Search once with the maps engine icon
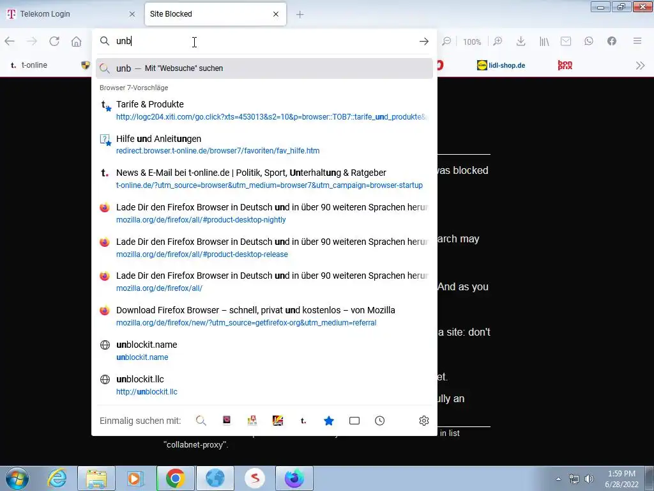Screen dimensions: 654x491 [x=252, y=421]
